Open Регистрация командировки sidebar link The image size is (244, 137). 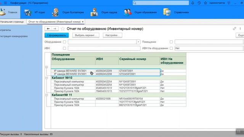pyautogui.click(x=14, y=36)
